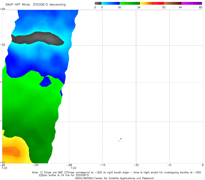Screen dimensions: 205x180
Task: Click the longitude label '-5' on the bottom axis
Action: tap(169, 165)
